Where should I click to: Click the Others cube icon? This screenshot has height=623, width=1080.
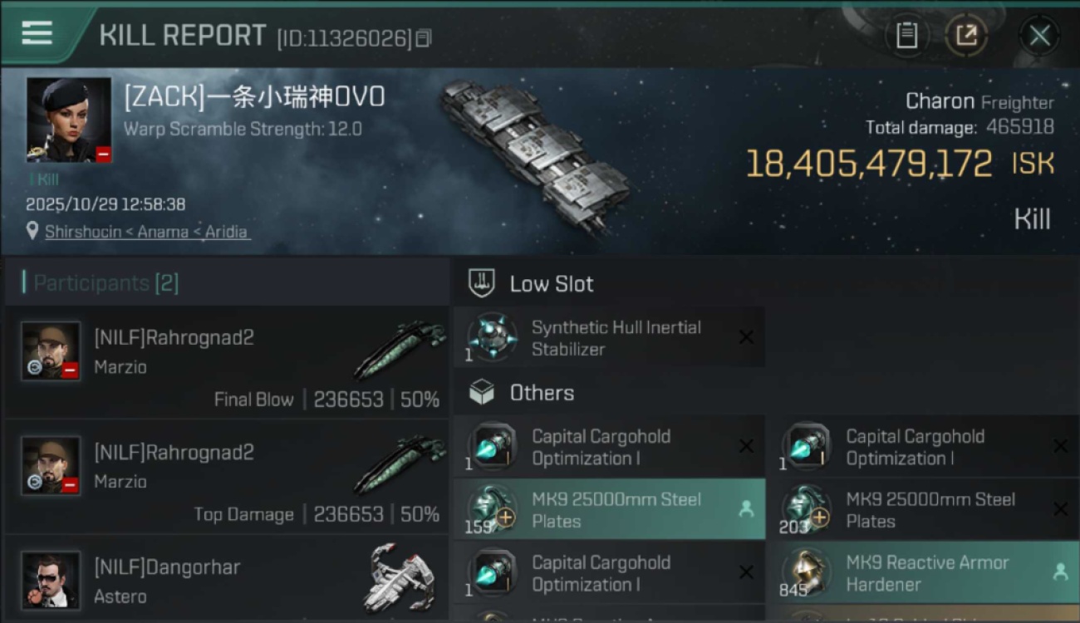point(482,393)
